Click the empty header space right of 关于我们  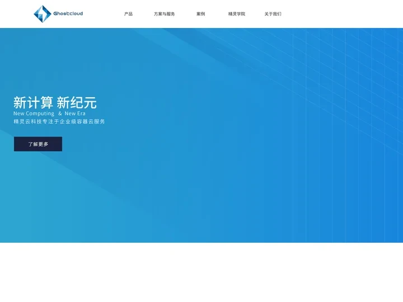341,14
